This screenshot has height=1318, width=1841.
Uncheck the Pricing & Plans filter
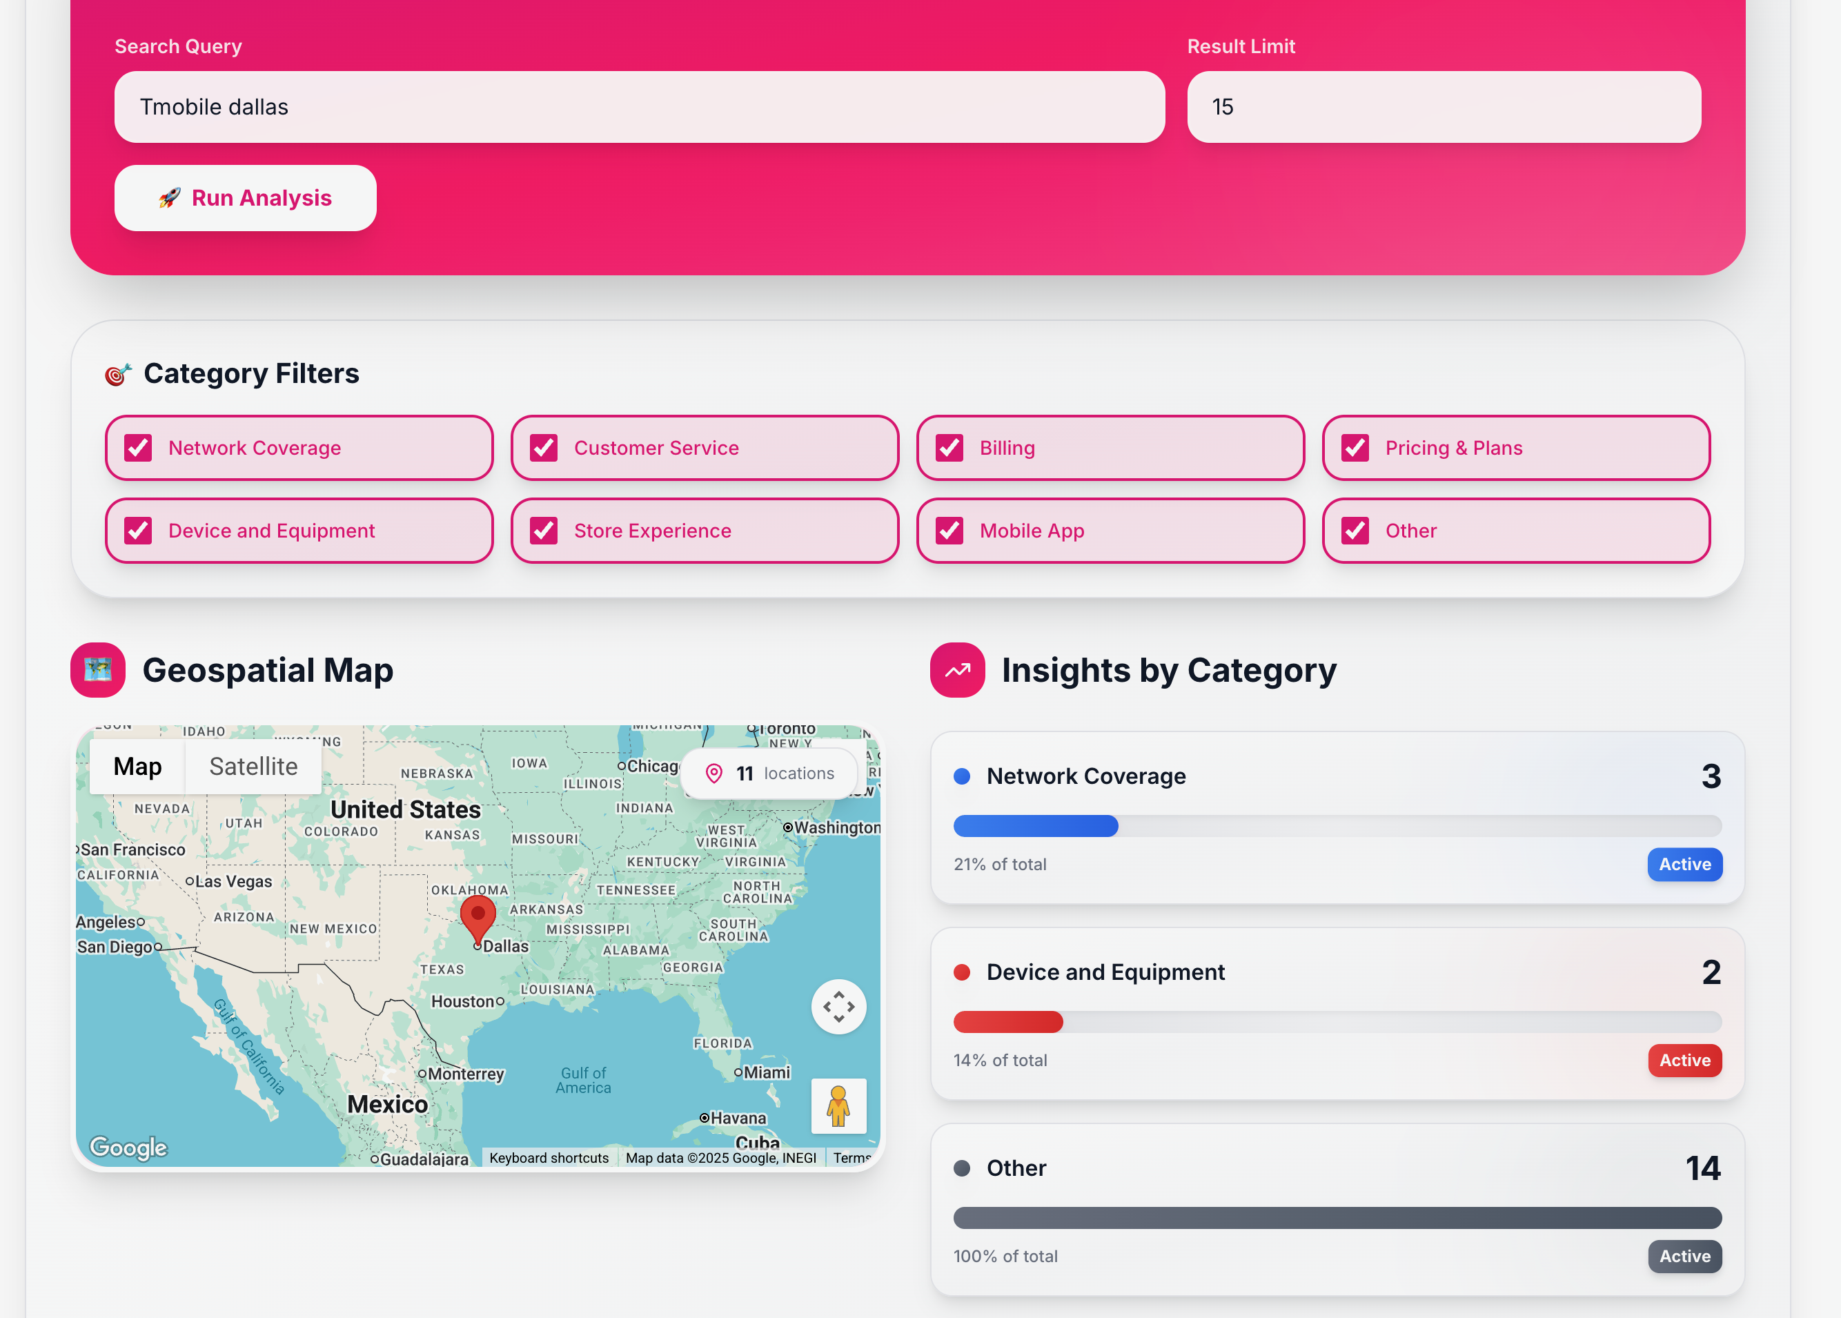tap(1355, 448)
